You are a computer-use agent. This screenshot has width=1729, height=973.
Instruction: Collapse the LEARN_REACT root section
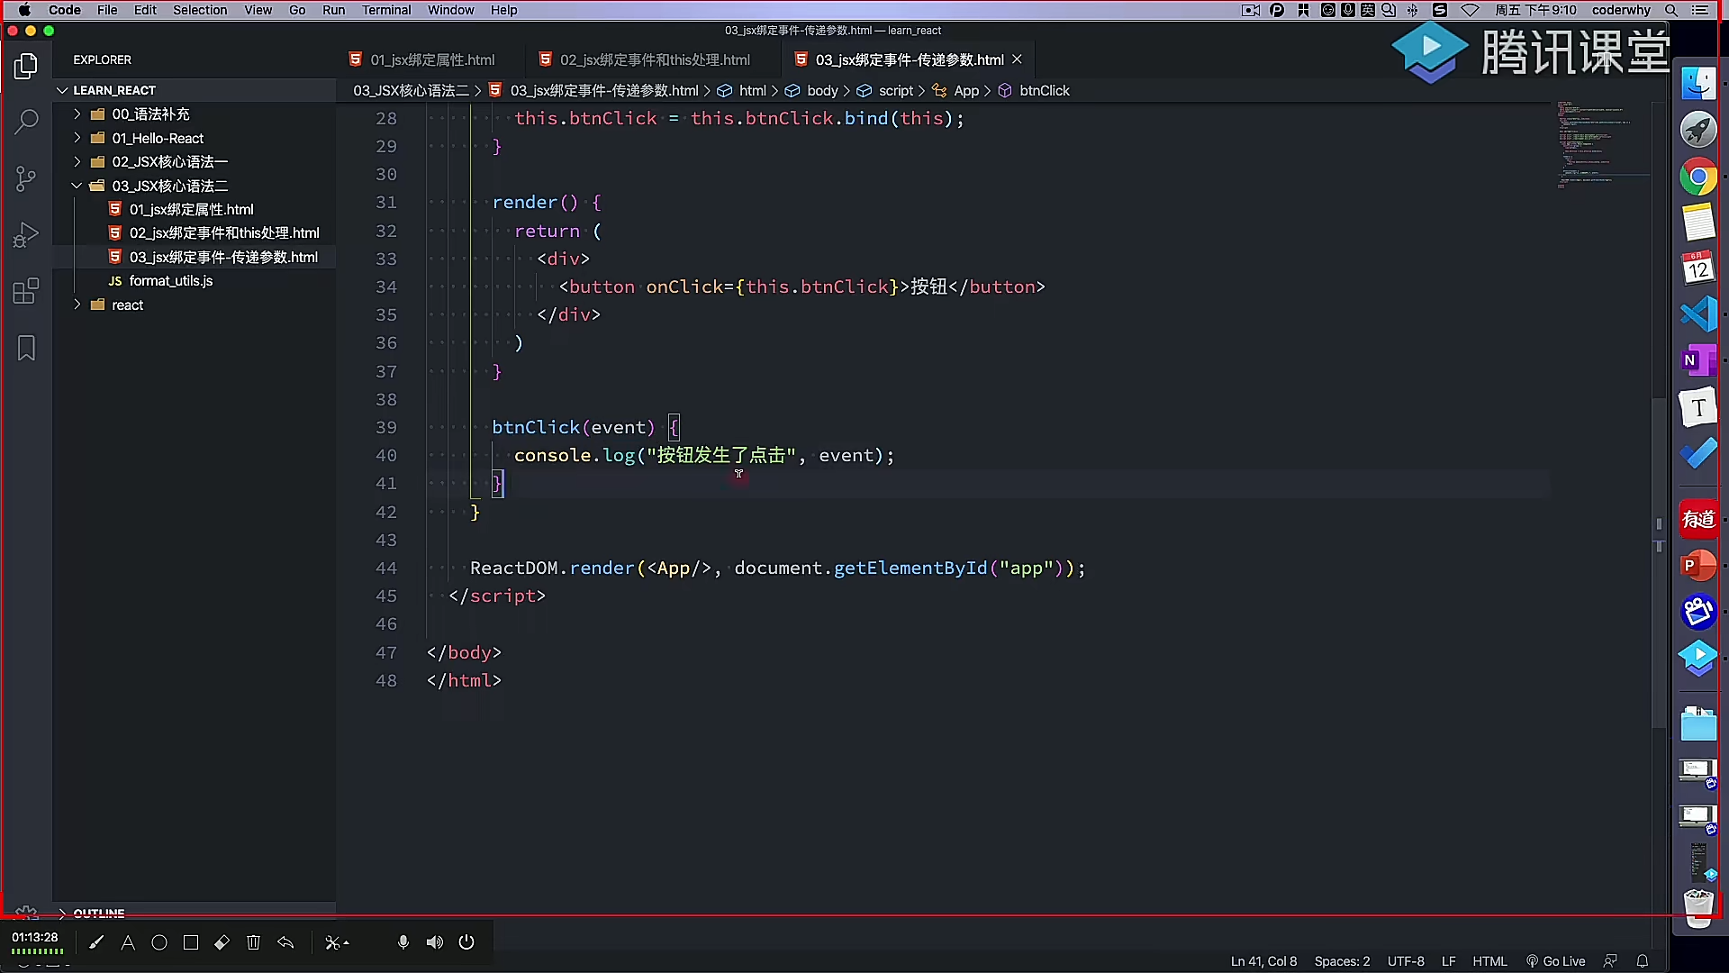point(113,90)
